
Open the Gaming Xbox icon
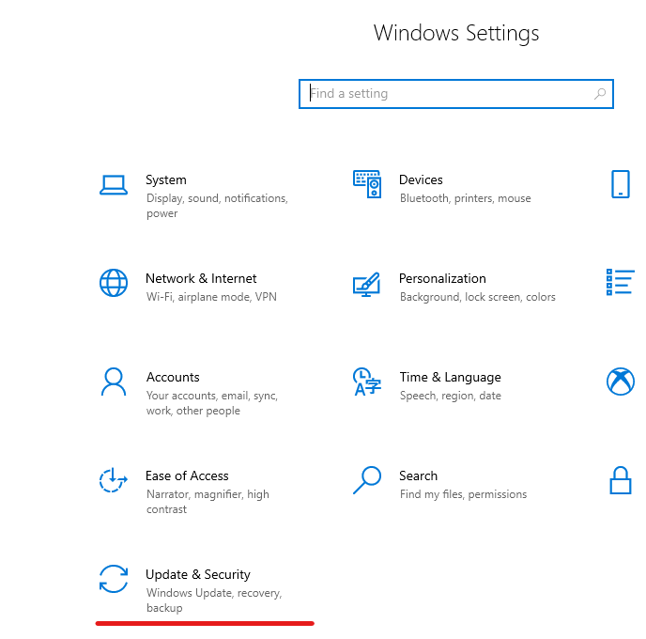[620, 382]
